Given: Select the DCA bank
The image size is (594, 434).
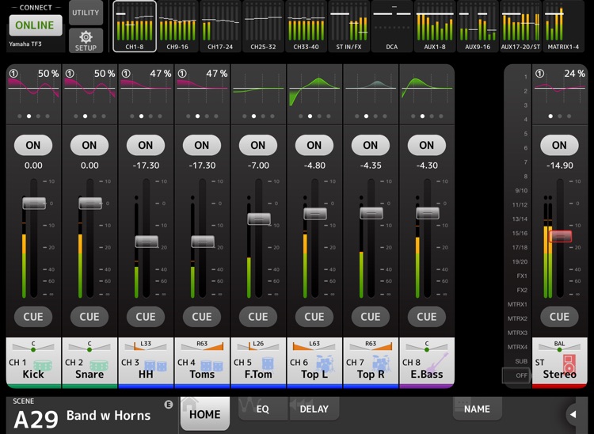Looking at the screenshot, I should (x=392, y=26).
